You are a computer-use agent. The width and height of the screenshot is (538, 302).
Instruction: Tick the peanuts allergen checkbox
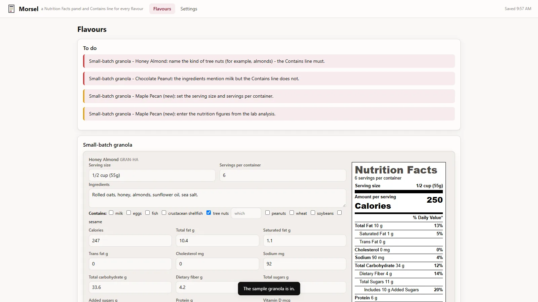tap(267, 213)
